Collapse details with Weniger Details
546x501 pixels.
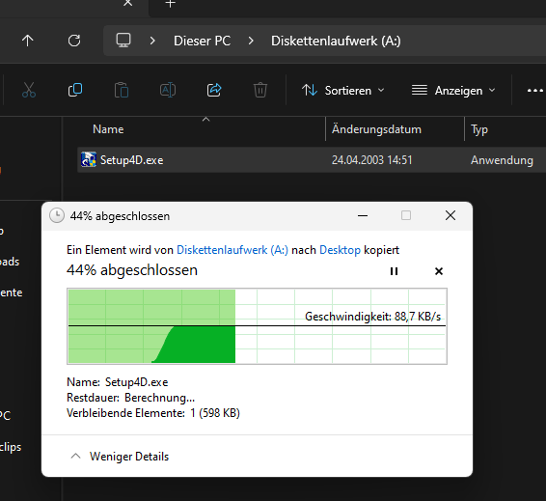(121, 457)
